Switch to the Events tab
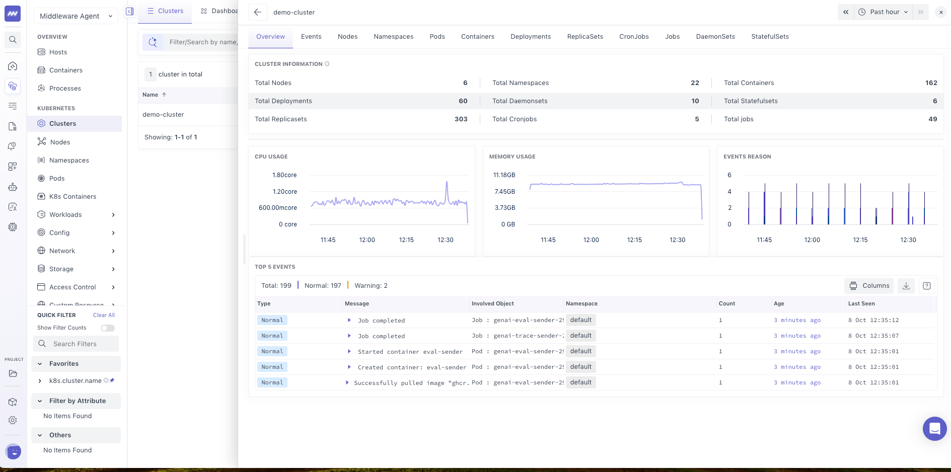951x472 pixels. click(311, 37)
